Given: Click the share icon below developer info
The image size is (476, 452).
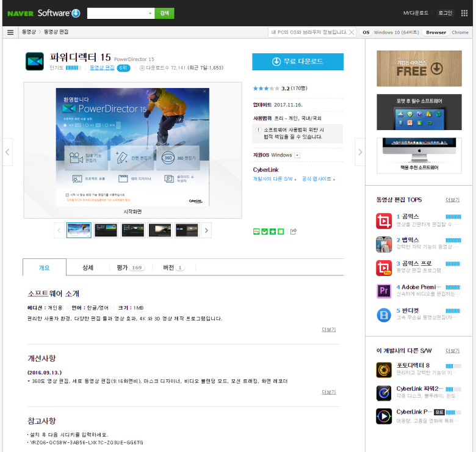Looking at the screenshot, I should coord(294,231).
